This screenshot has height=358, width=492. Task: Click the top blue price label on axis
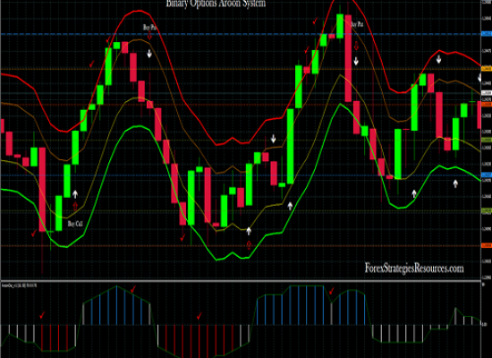[487, 34]
